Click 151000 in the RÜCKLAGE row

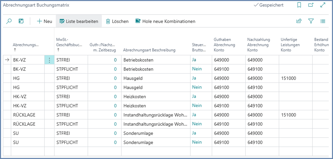(288, 115)
